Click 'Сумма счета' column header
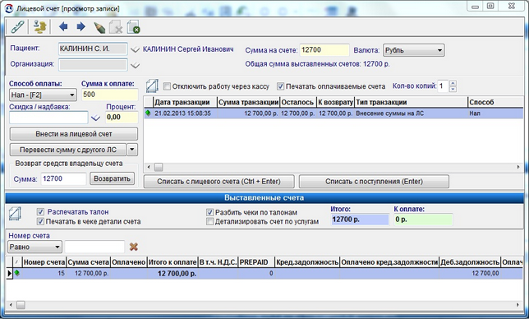This screenshot has width=529, height=319. point(88,262)
